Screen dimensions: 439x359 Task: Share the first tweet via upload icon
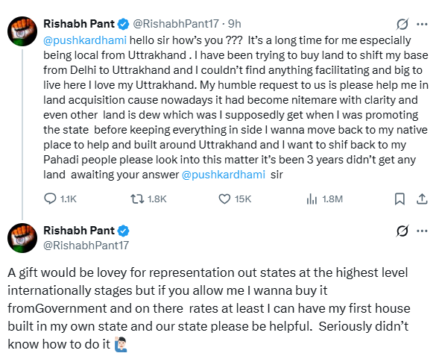click(x=422, y=199)
